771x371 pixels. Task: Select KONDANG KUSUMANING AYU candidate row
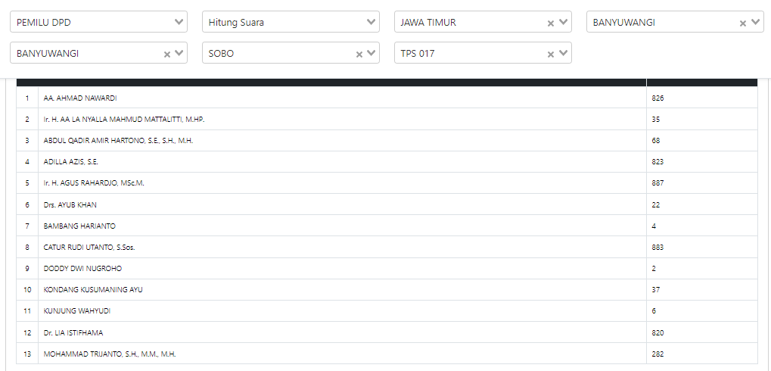93,290
